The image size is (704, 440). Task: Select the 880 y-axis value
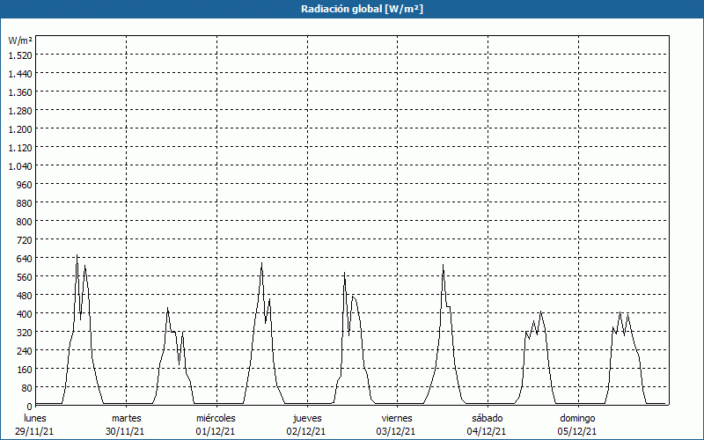pos(25,203)
